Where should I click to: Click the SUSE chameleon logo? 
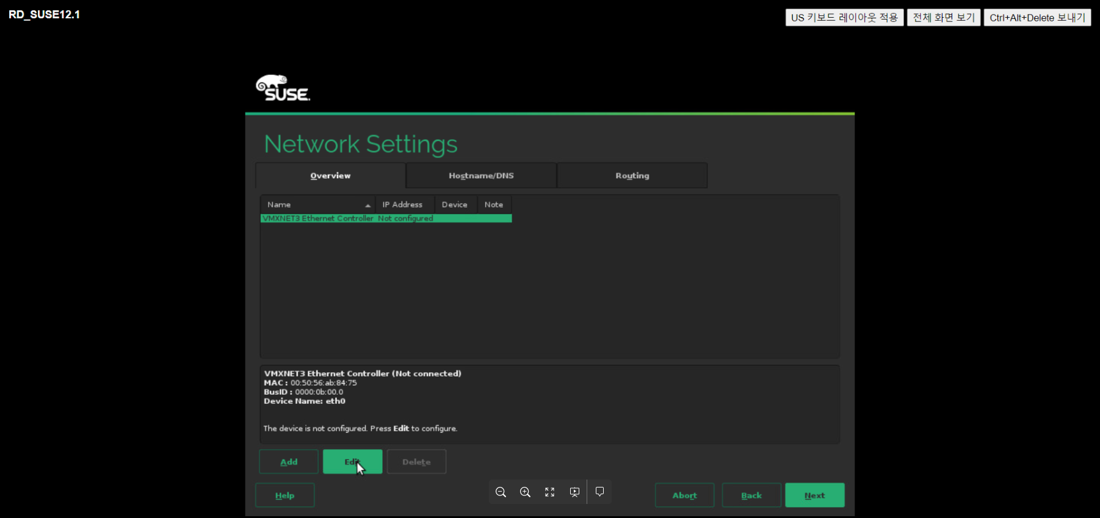[x=283, y=88]
